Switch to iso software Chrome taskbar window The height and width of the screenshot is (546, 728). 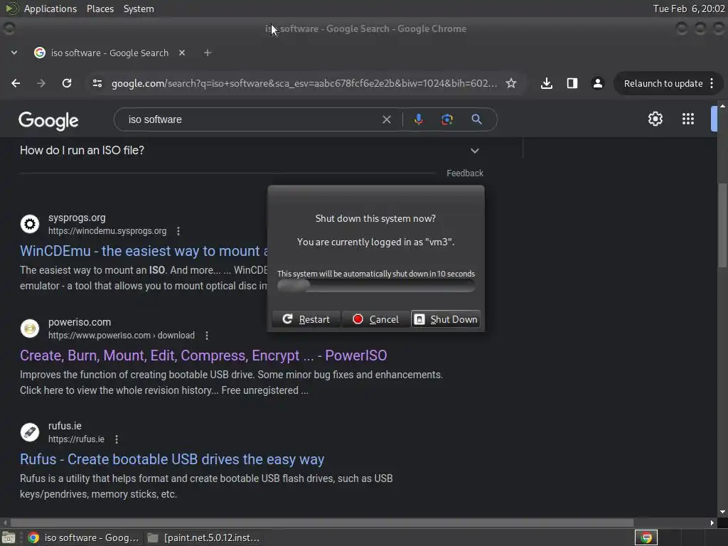coord(84,537)
